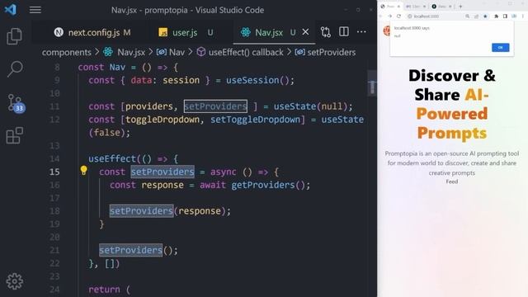Switch to the second browser tab
528x297 pixels.
[x=416, y=7]
